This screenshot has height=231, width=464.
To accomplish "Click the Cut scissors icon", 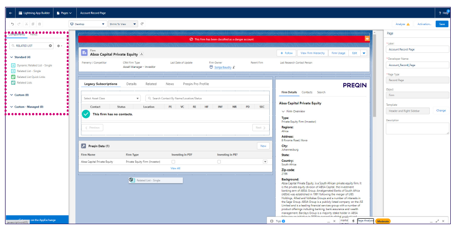I will [x=27, y=24].
